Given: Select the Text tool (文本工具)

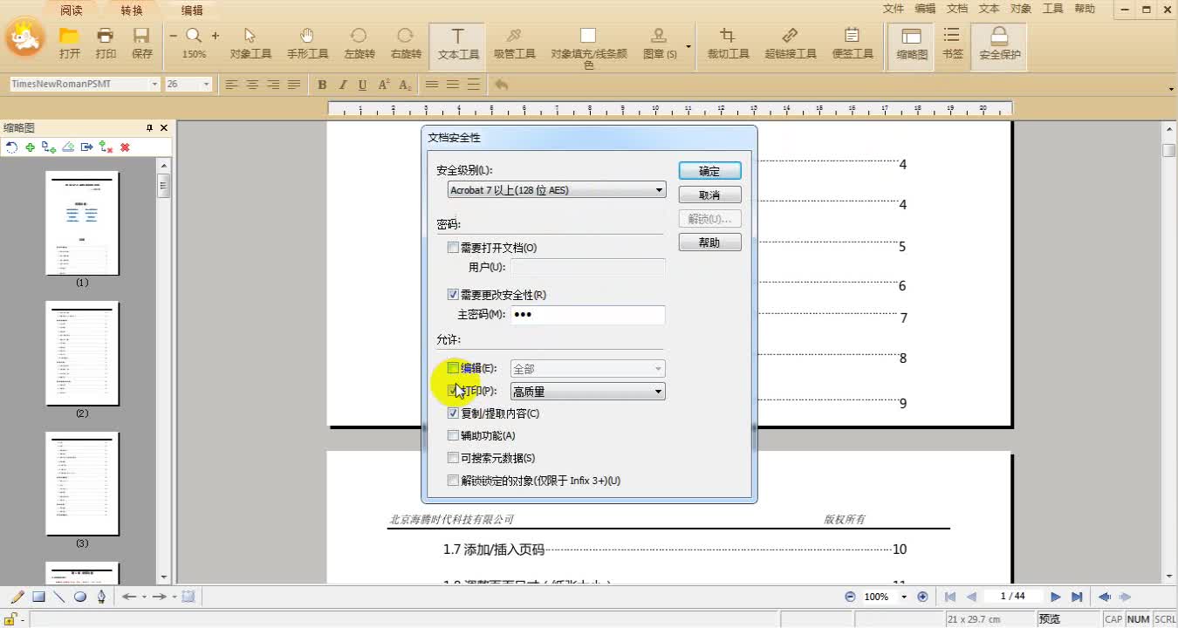Looking at the screenshot, I should pyautogui.click(x=458, y=44).
